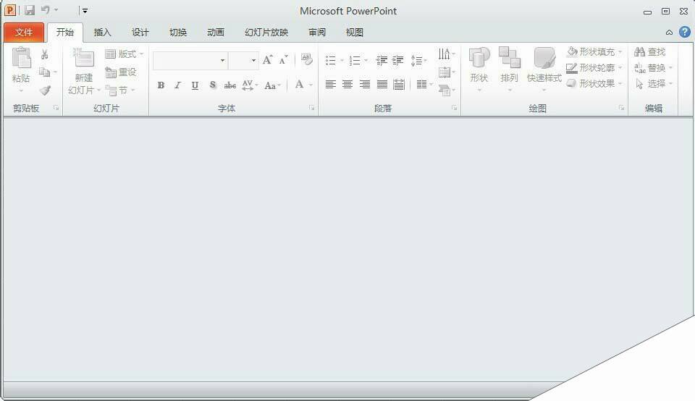Select the Format Painter brush

point(45,90)
